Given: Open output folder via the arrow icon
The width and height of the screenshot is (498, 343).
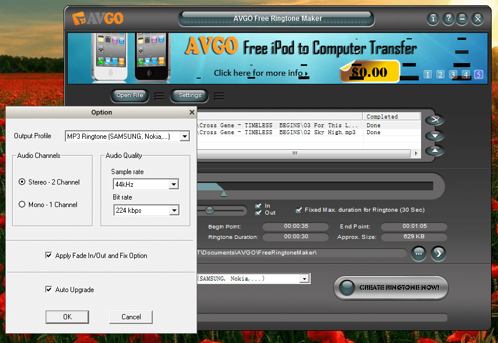Looking at the screenshot, I should [438, 253].
